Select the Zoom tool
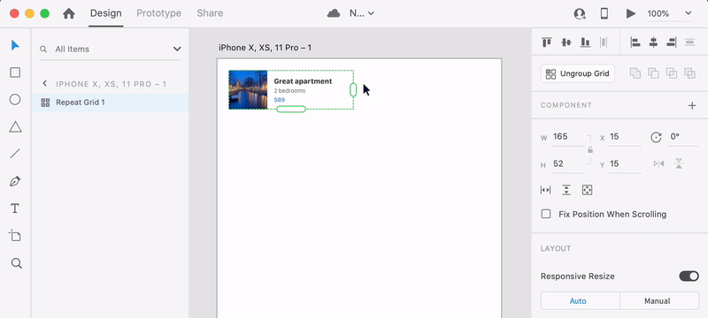708x318 pixels. (x=16, y=263)
